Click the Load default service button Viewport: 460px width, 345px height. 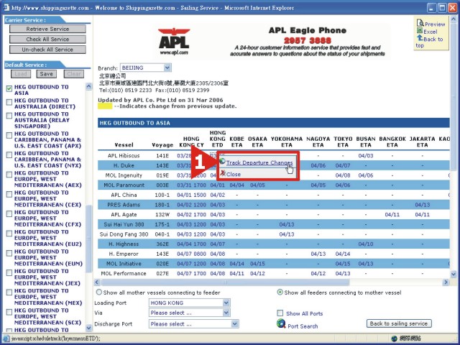click(21, 74)
